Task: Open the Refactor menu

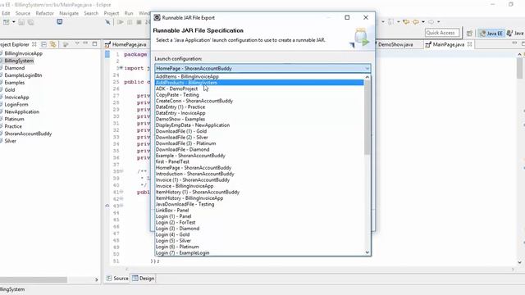Action: tap(45, 13)
